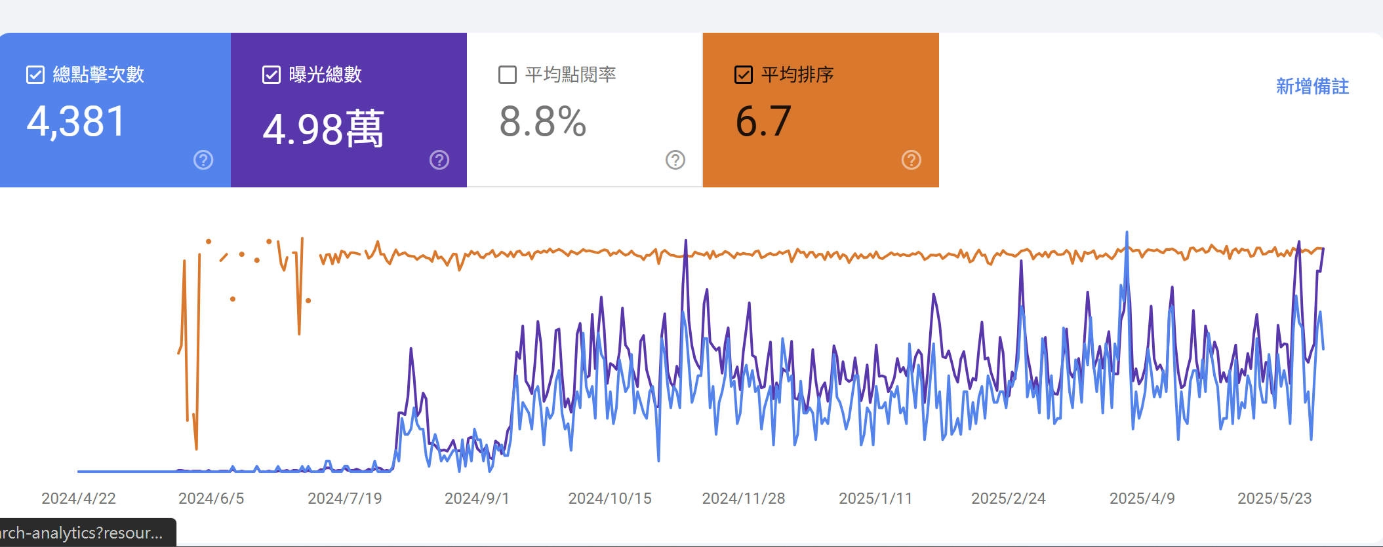Select the 8.8% average CTR value
1383x547 pixels.
pos(542,122)
